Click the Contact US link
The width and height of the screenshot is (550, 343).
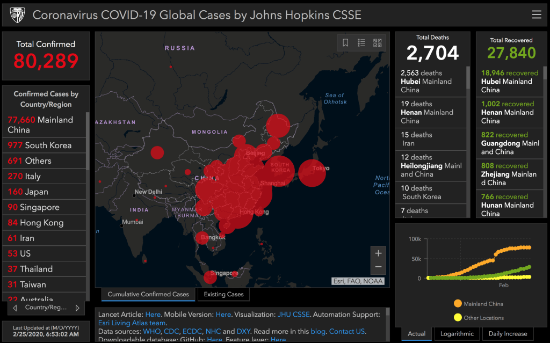347,331
